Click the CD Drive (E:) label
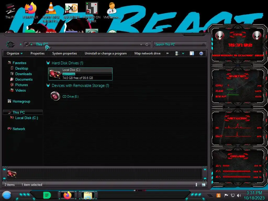Screen dimensions: 268x201 coord(70,96)
